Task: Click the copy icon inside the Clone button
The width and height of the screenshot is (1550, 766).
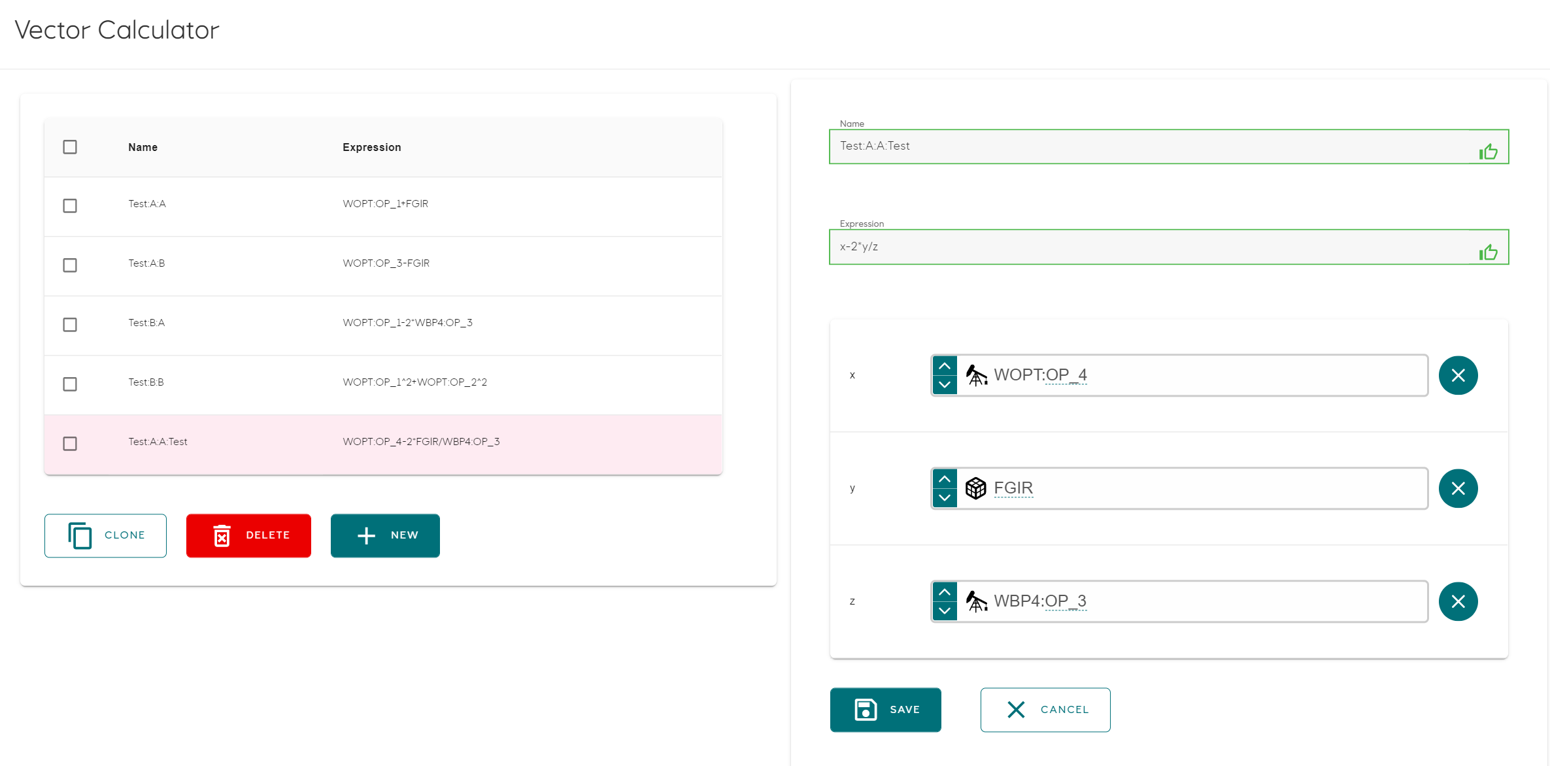Action: [80, 535]
